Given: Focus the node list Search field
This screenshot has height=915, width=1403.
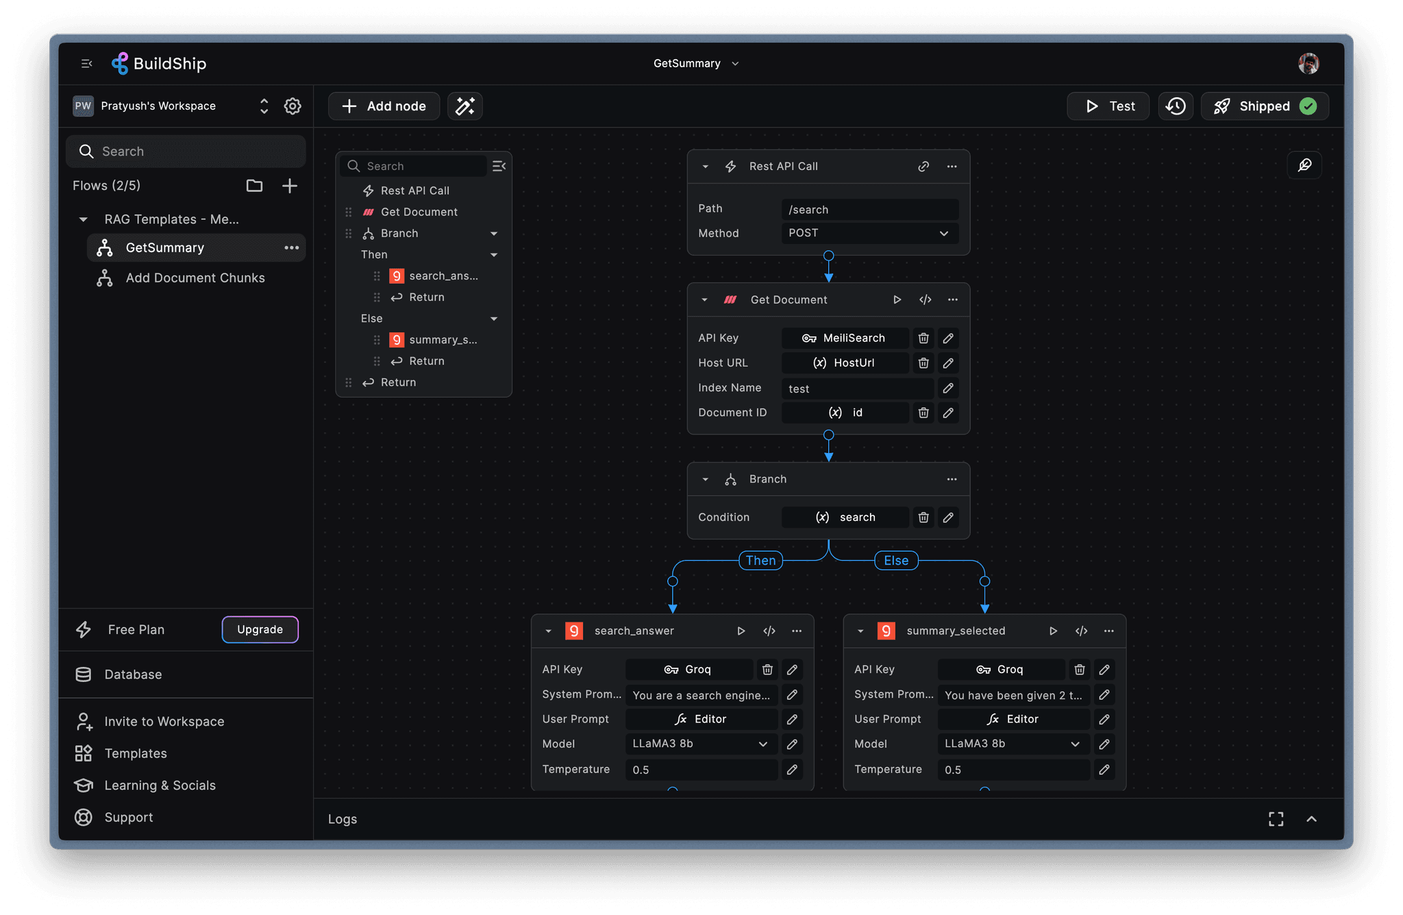Looking at the screenshot, I should pos(414,166).
